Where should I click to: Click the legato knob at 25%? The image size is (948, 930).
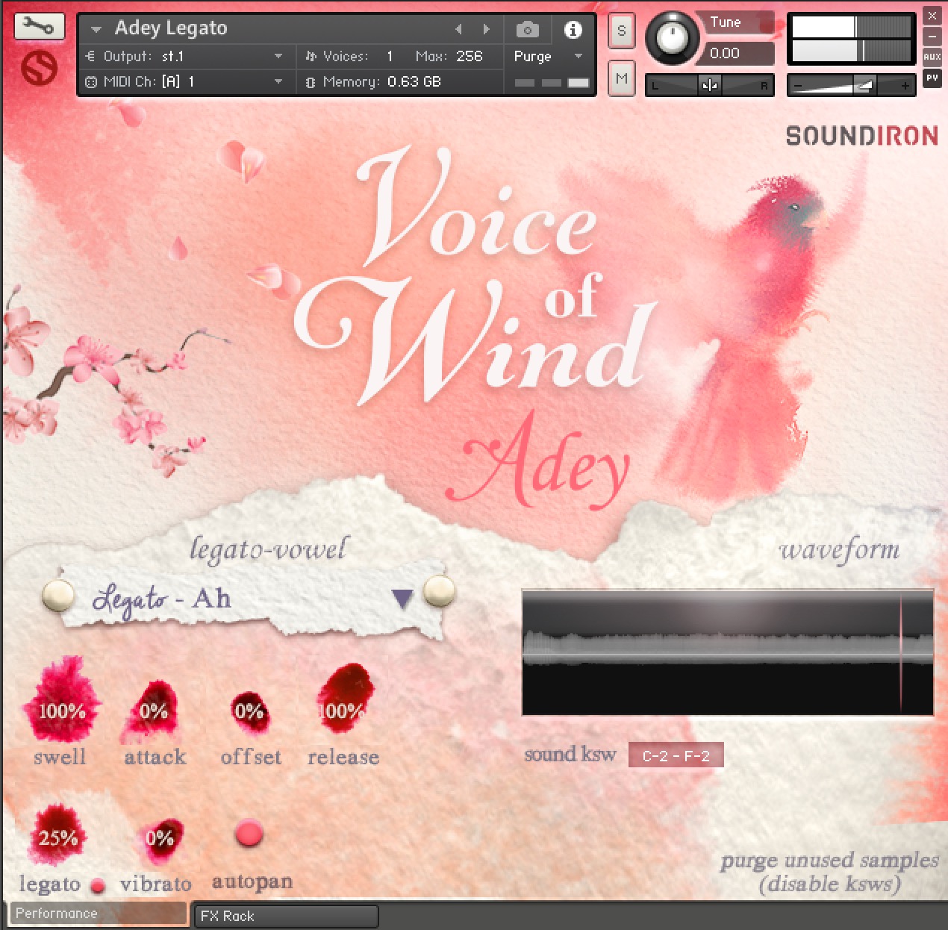pyautogui.click(x=57, y=836)
